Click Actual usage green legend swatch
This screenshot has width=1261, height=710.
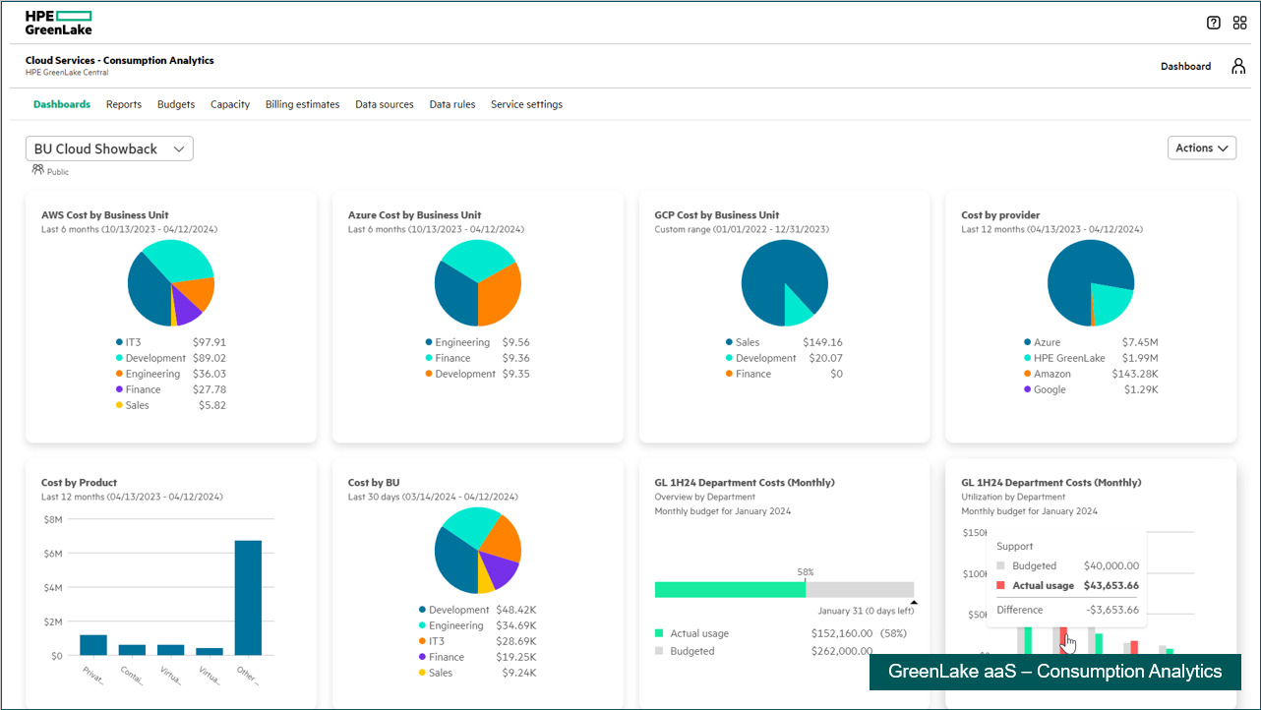(x=659, y=633)
